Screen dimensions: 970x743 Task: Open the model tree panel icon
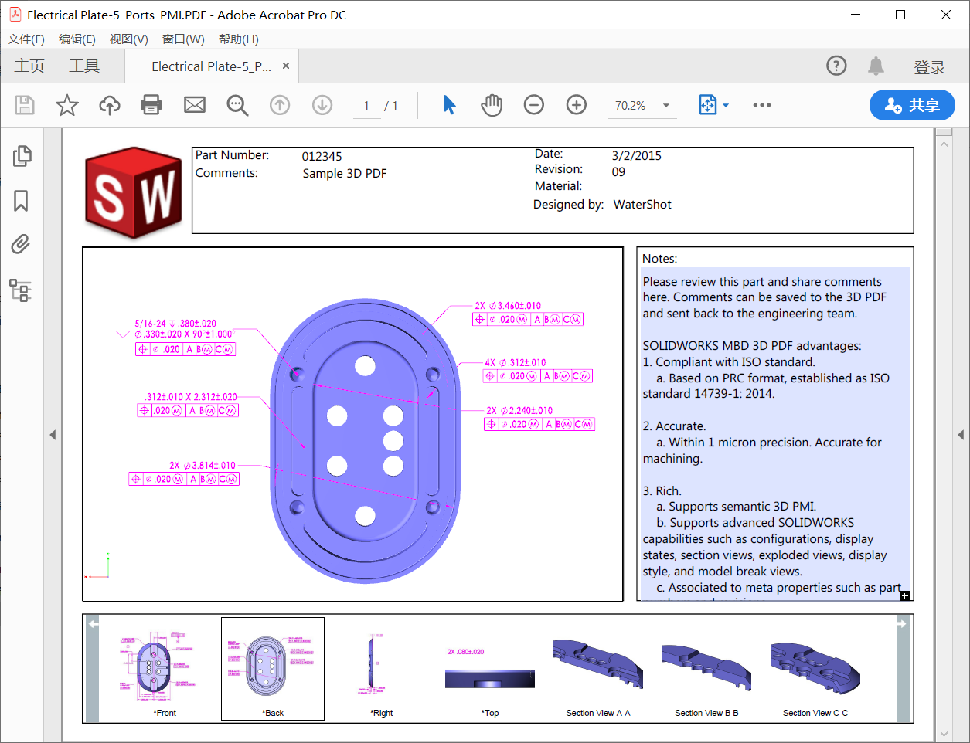(21, 290)
